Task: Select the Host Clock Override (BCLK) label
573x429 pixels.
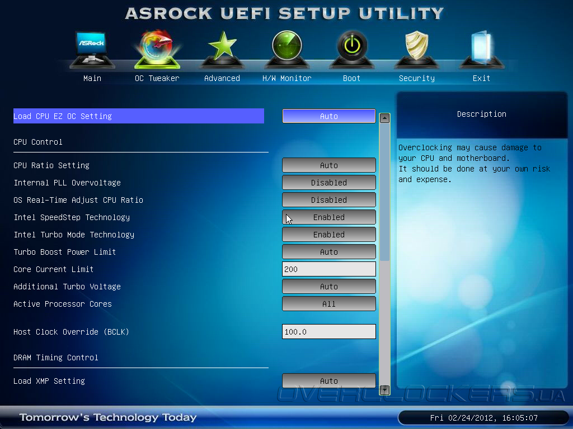Action: point(71,332)
